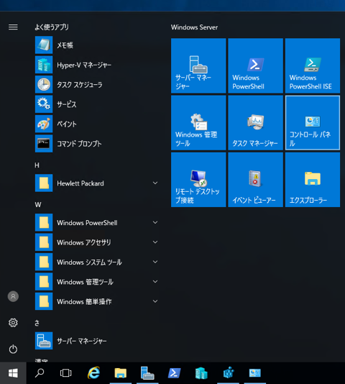
Task: Click the hamburger menu expand button
Action: (13, 27)
